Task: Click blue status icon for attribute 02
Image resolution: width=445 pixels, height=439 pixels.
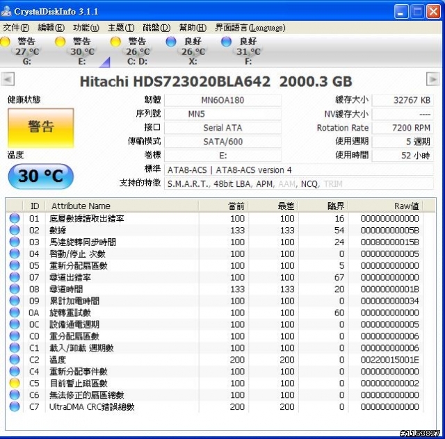Action: (15, 230)
